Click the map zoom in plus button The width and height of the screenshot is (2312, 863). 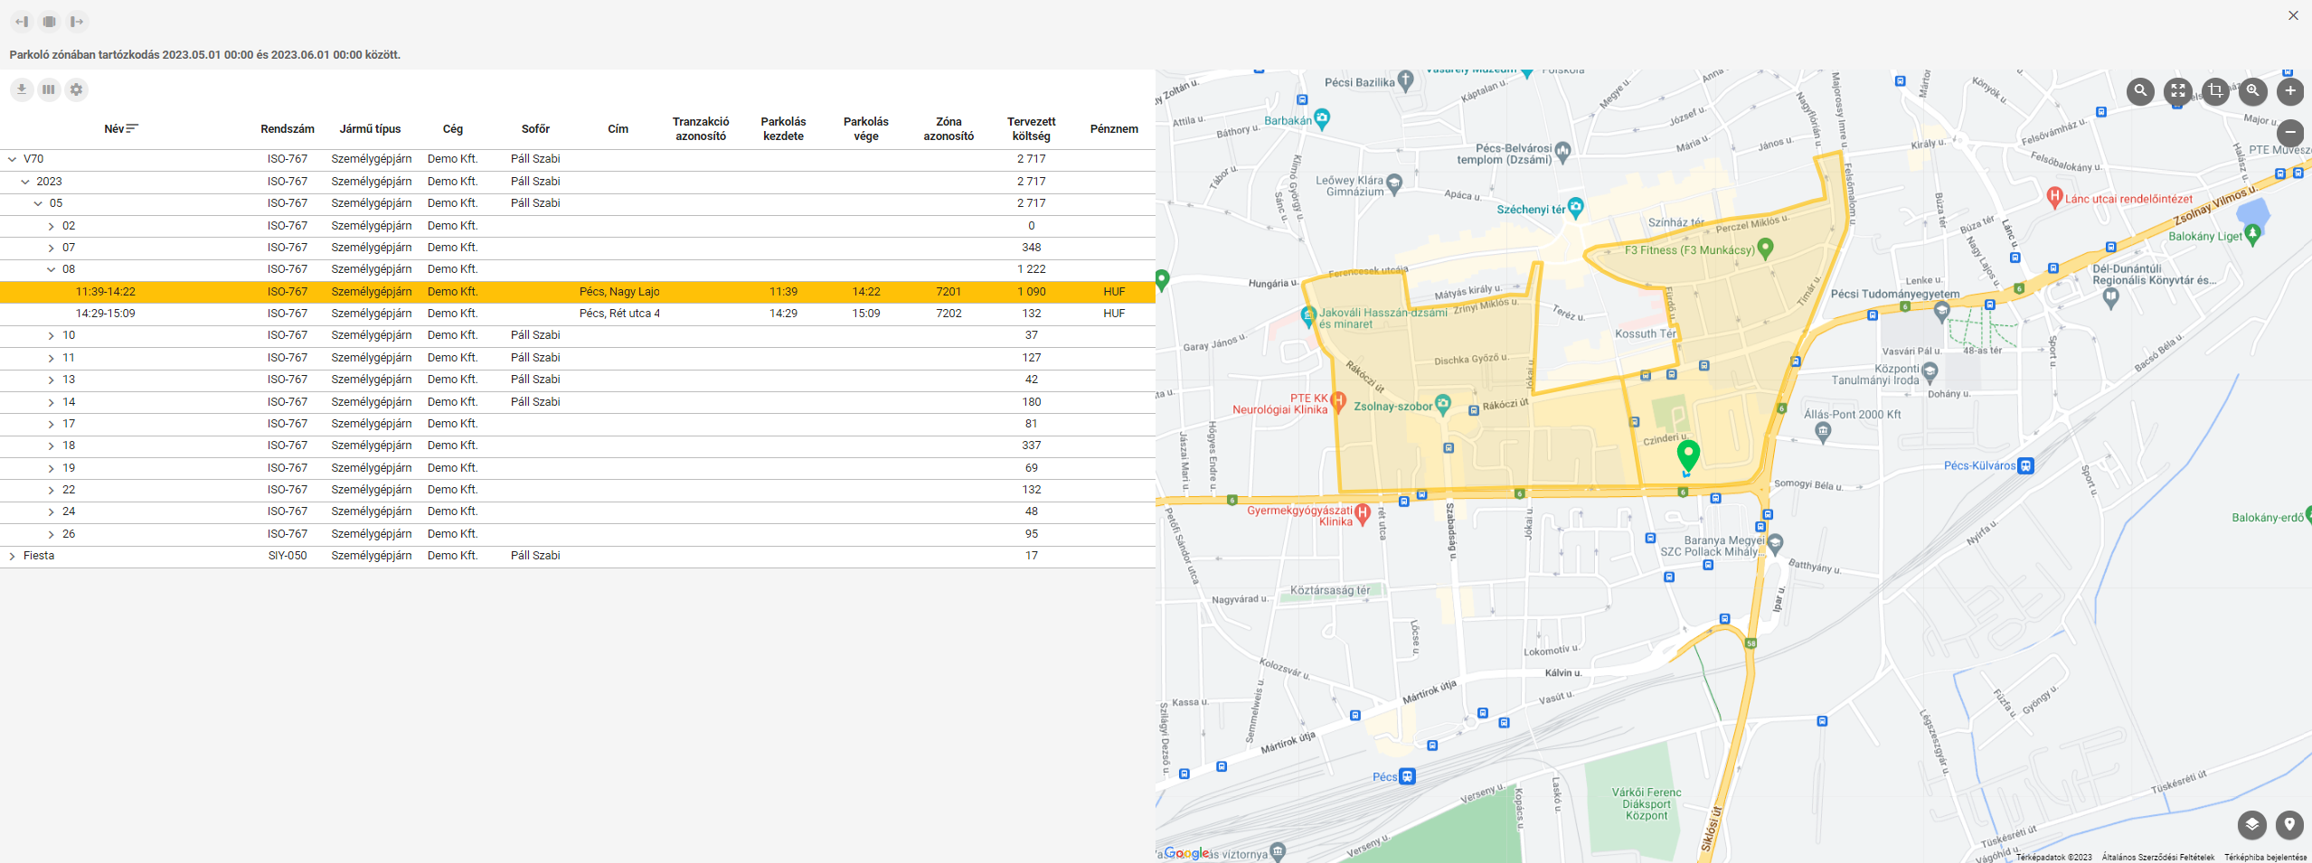click(x=2289, y=90)
